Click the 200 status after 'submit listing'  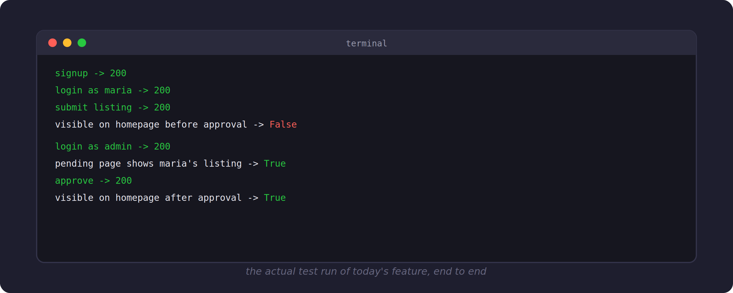(162, 107)
